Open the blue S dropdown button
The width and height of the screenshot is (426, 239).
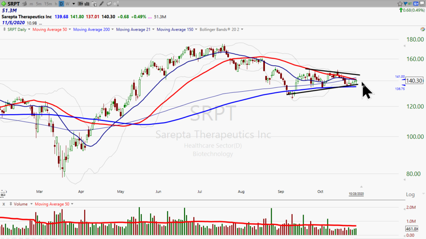pos(416,4)
